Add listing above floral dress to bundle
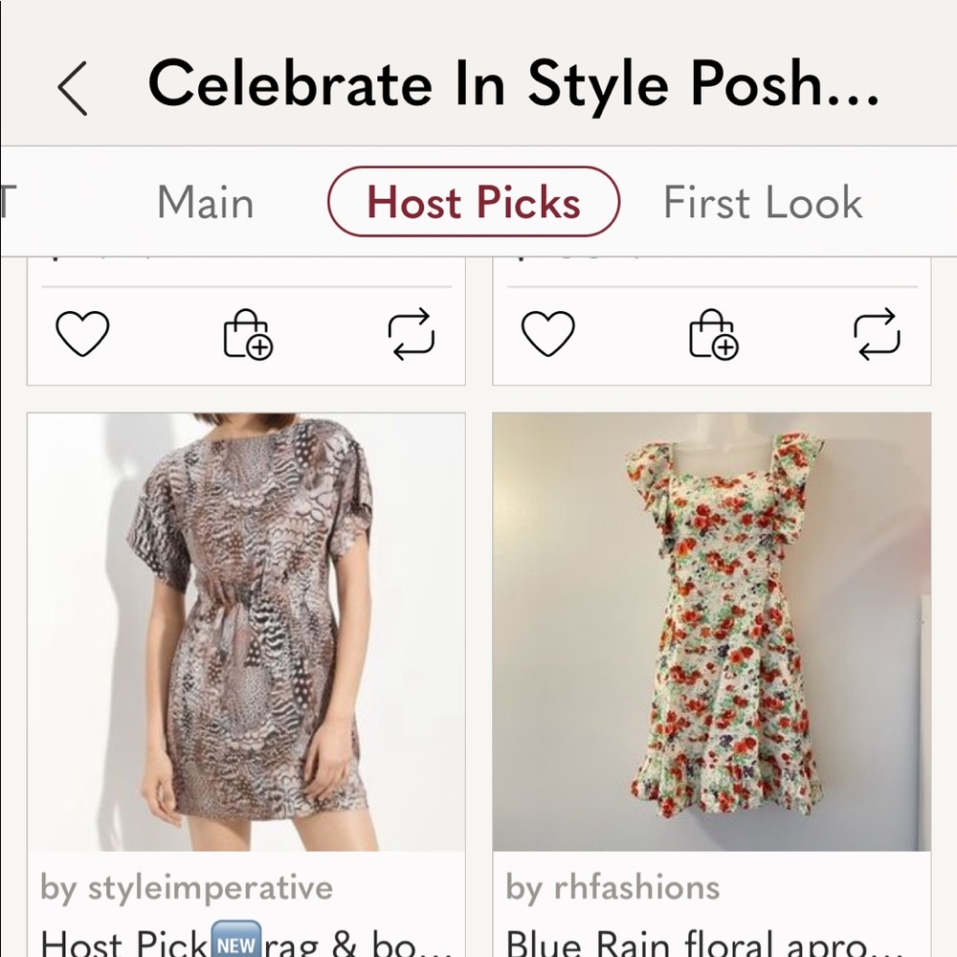The height and width of the screenshot is (957, 957). pyautogui.click(x=713, y=334)
